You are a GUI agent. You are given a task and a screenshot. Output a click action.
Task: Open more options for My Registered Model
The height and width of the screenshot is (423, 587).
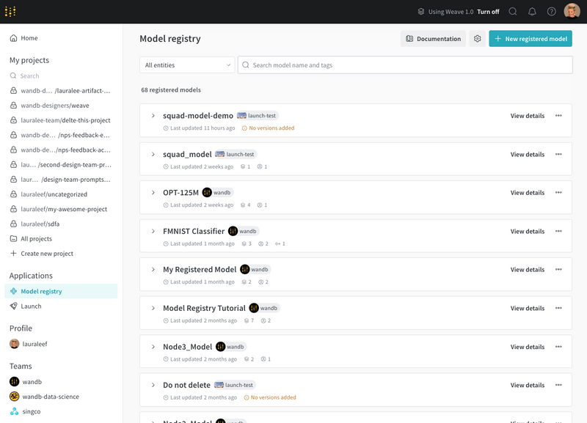click(x=558, y=269)
